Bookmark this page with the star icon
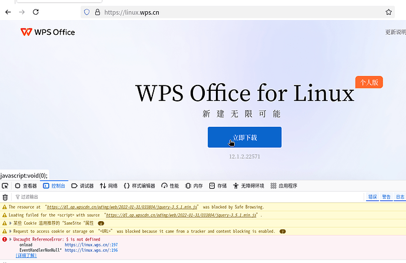Screen dimensions: 406x263 388,12
